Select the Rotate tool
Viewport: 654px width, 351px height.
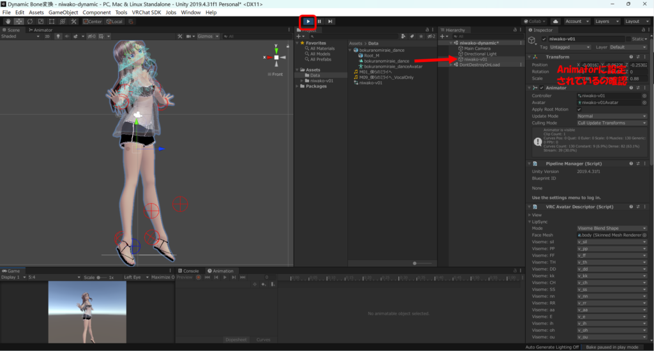pyautogui.click(x=30, y=21)
